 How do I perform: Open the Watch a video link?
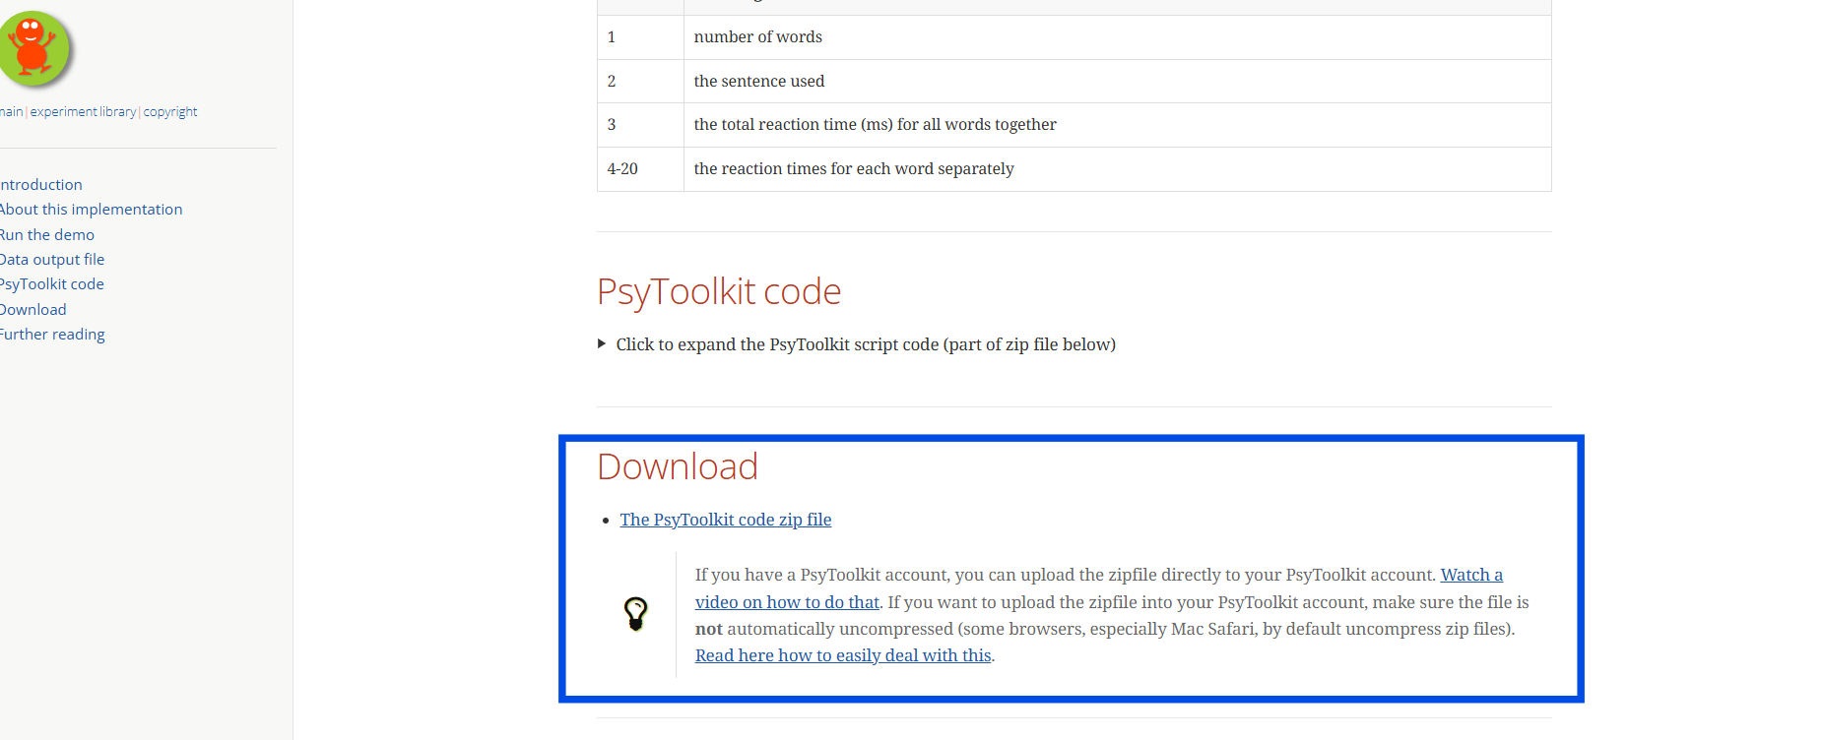pyautogui.click(x=1471, y=575)
